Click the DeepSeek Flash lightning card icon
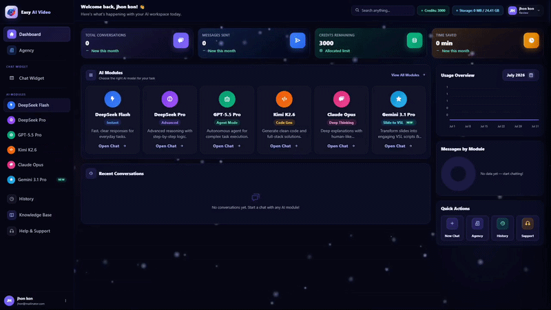The width and height of the screenshot is (551, 310). click(x=112, y=99)
